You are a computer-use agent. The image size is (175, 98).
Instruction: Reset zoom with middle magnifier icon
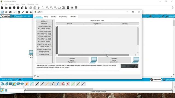tap(51, 8)
